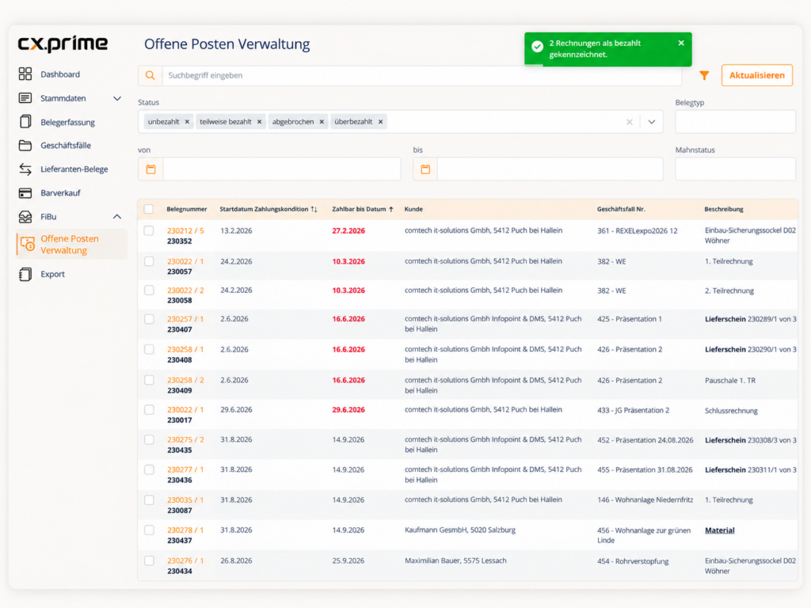Open the Status dropdown arrow
811x608 pixels.
(x=652, y=122)
